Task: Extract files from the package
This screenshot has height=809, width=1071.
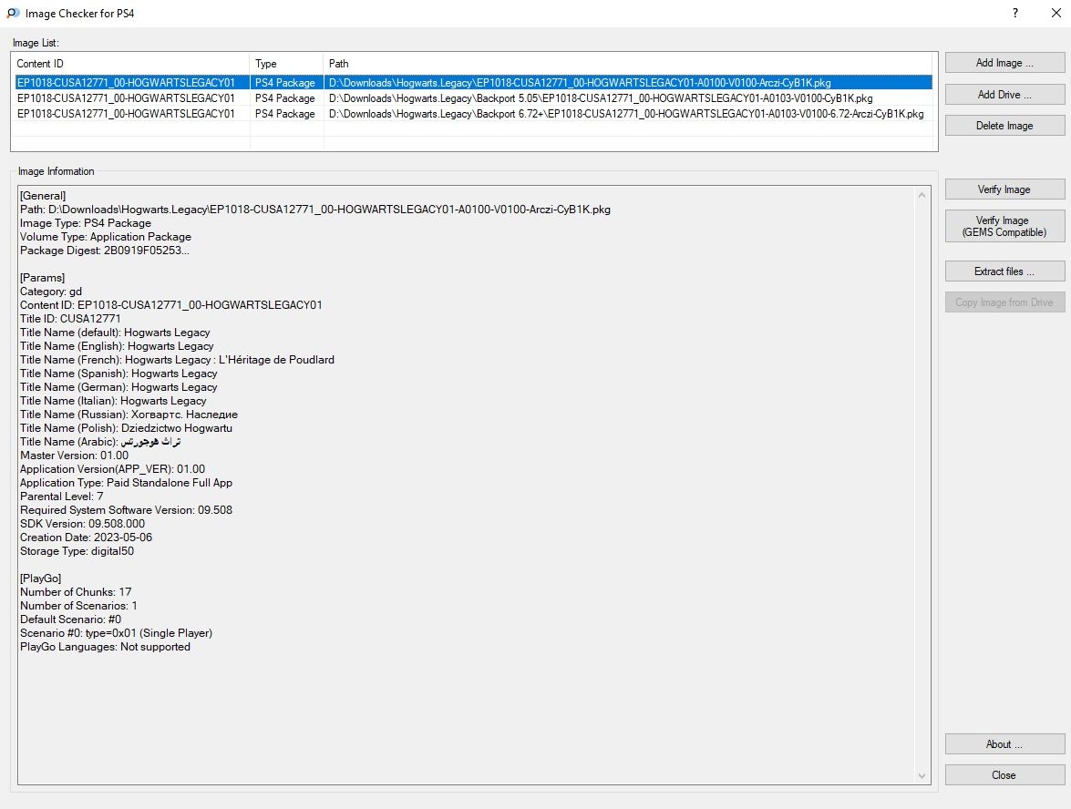Action: pyautogui.click(x=1004, y=271)
